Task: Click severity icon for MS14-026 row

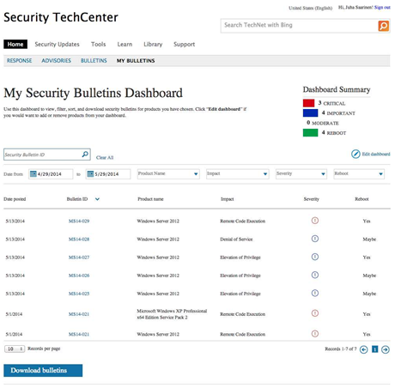Action: pyautogui.click(x=315, y=275)
